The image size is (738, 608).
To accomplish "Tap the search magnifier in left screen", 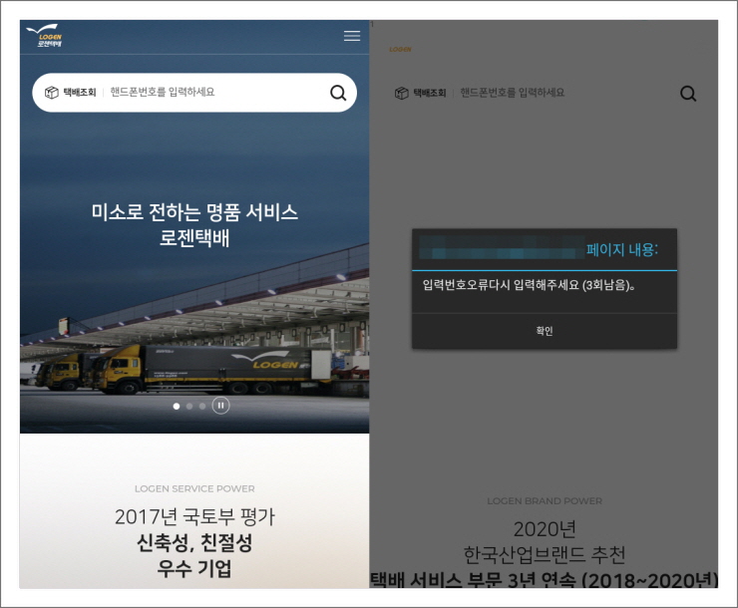I will (x=338, y=93).
